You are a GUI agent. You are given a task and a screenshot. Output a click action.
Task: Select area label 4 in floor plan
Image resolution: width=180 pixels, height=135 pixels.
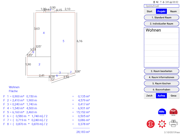click(44, 33)
